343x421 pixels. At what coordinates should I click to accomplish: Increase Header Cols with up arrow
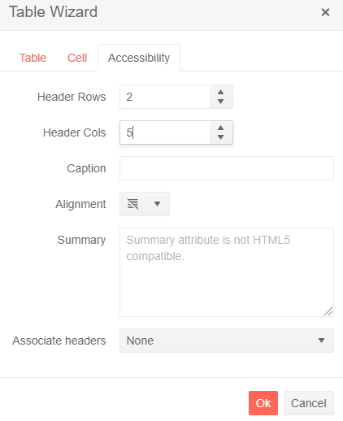221,128
